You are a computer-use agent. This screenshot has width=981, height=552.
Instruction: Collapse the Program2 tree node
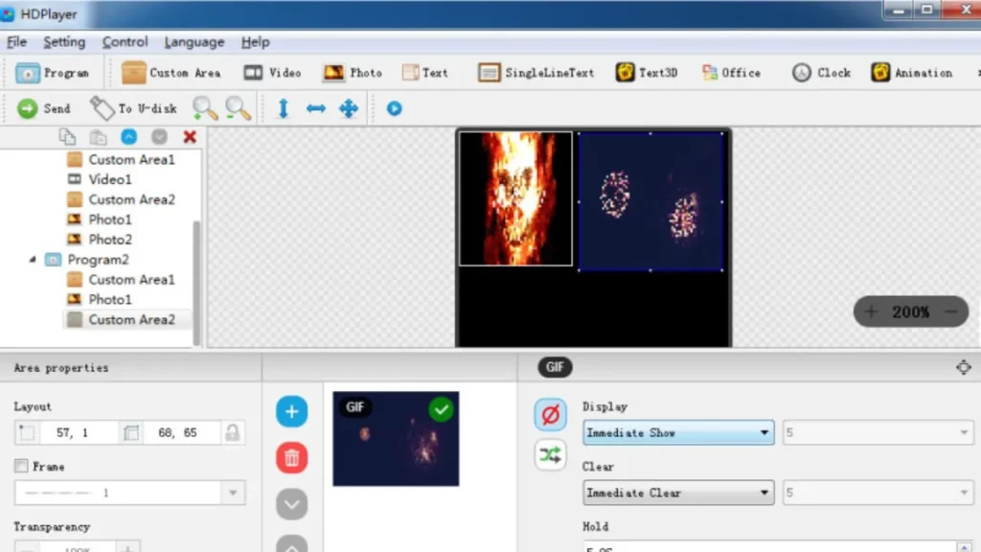pyautogui.click(x=34, y=260)
